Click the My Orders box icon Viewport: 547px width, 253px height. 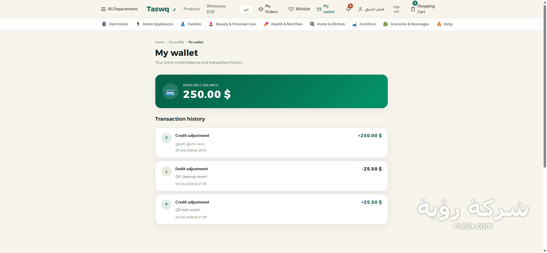coord(261,9)
